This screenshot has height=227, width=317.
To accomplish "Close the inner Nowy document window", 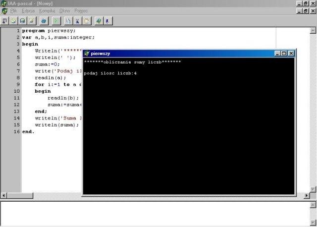I will [313, 11].
